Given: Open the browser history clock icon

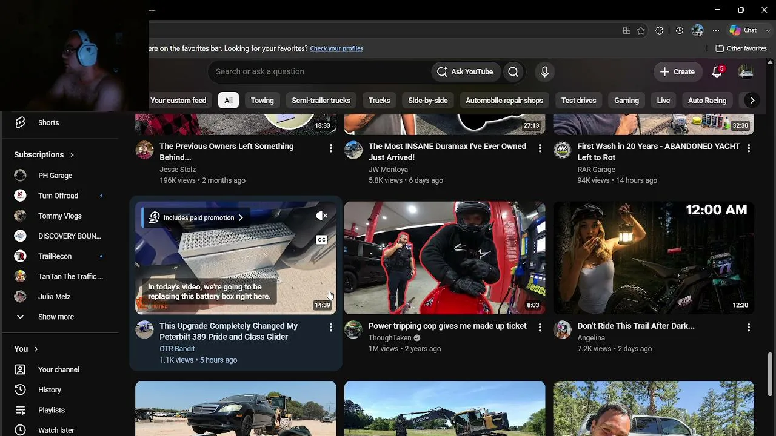Looking at the screenshot, I should 680,30.
